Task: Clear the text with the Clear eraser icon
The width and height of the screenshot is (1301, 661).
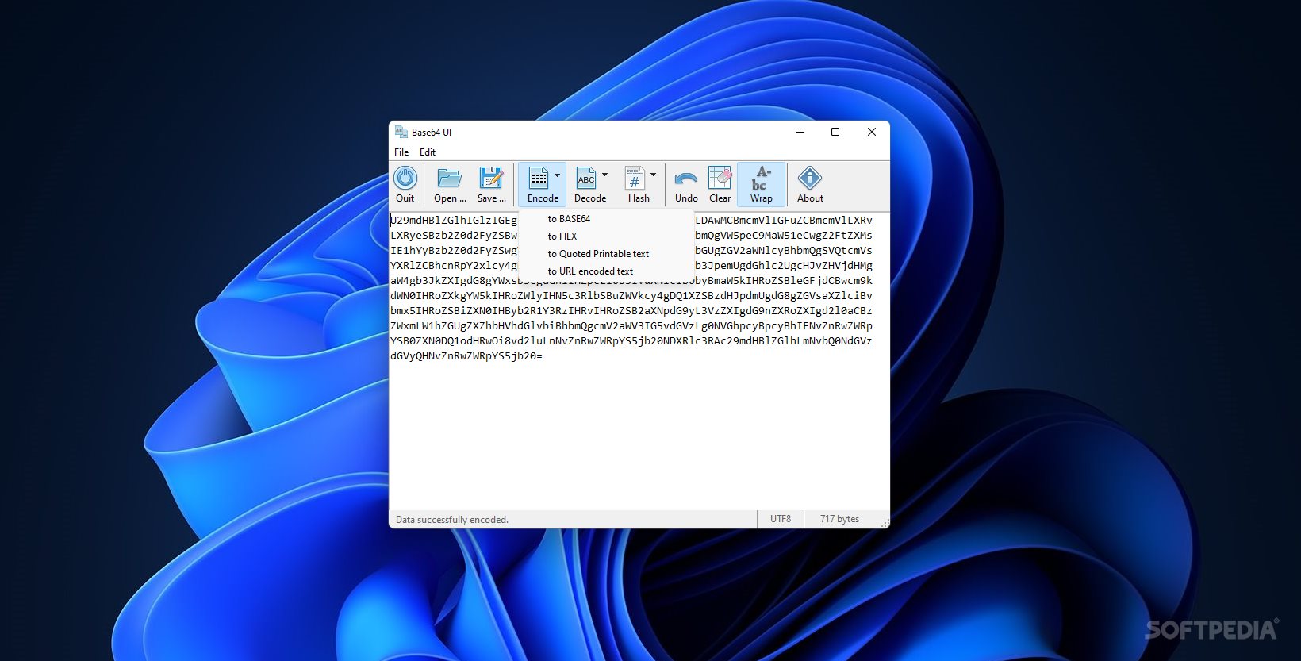Action: [720, 179]
